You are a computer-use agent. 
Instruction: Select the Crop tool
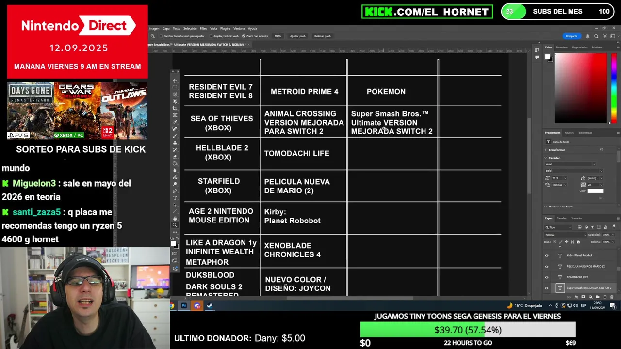pos(175,108)
